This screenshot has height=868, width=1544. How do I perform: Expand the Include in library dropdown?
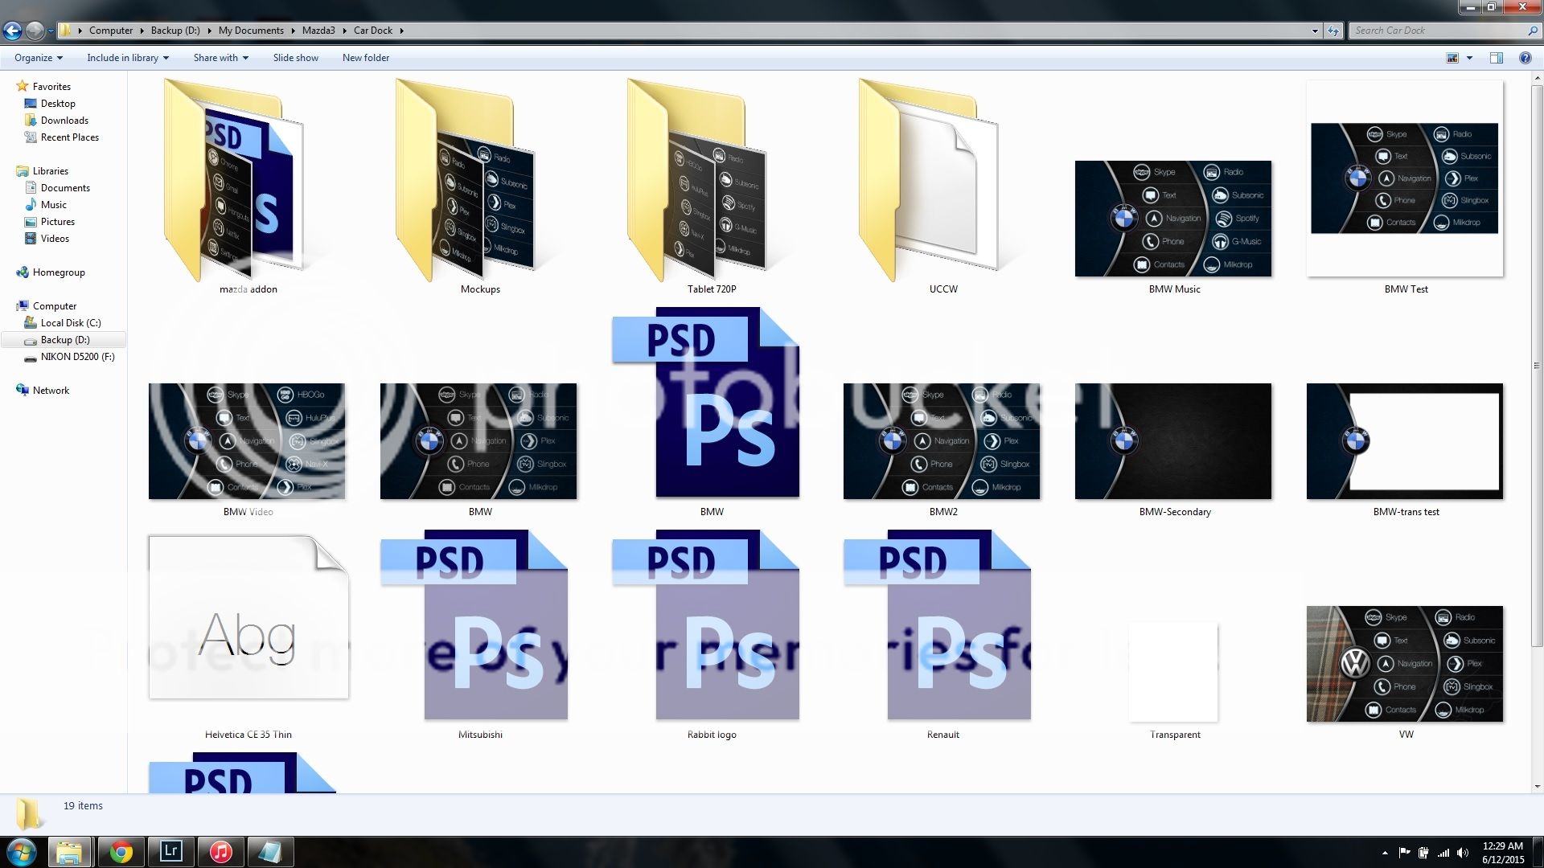128,58
